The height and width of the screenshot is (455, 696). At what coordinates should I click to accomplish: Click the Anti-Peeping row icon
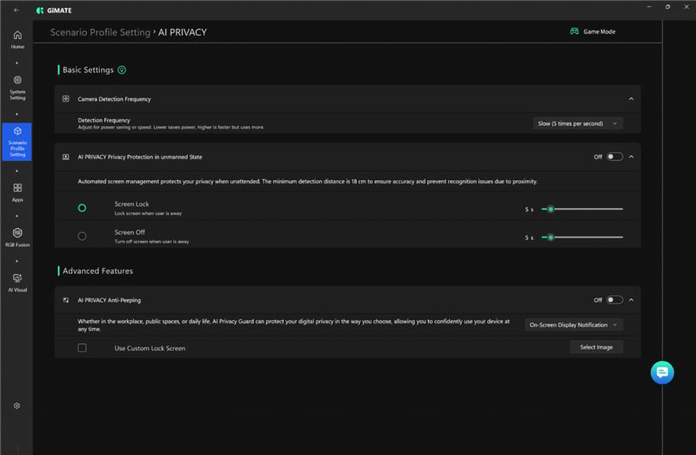pyautogui.click(x=66, y=300)
